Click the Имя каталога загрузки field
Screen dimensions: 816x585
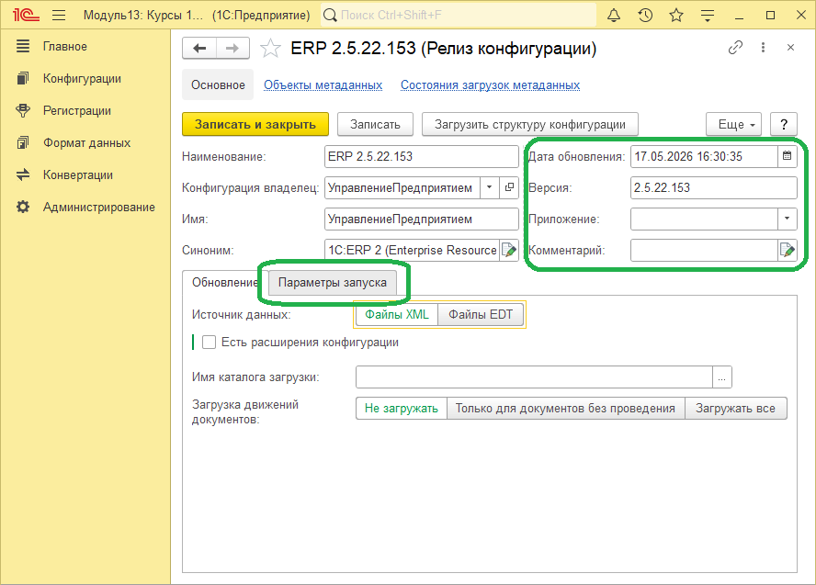(535, 377)
